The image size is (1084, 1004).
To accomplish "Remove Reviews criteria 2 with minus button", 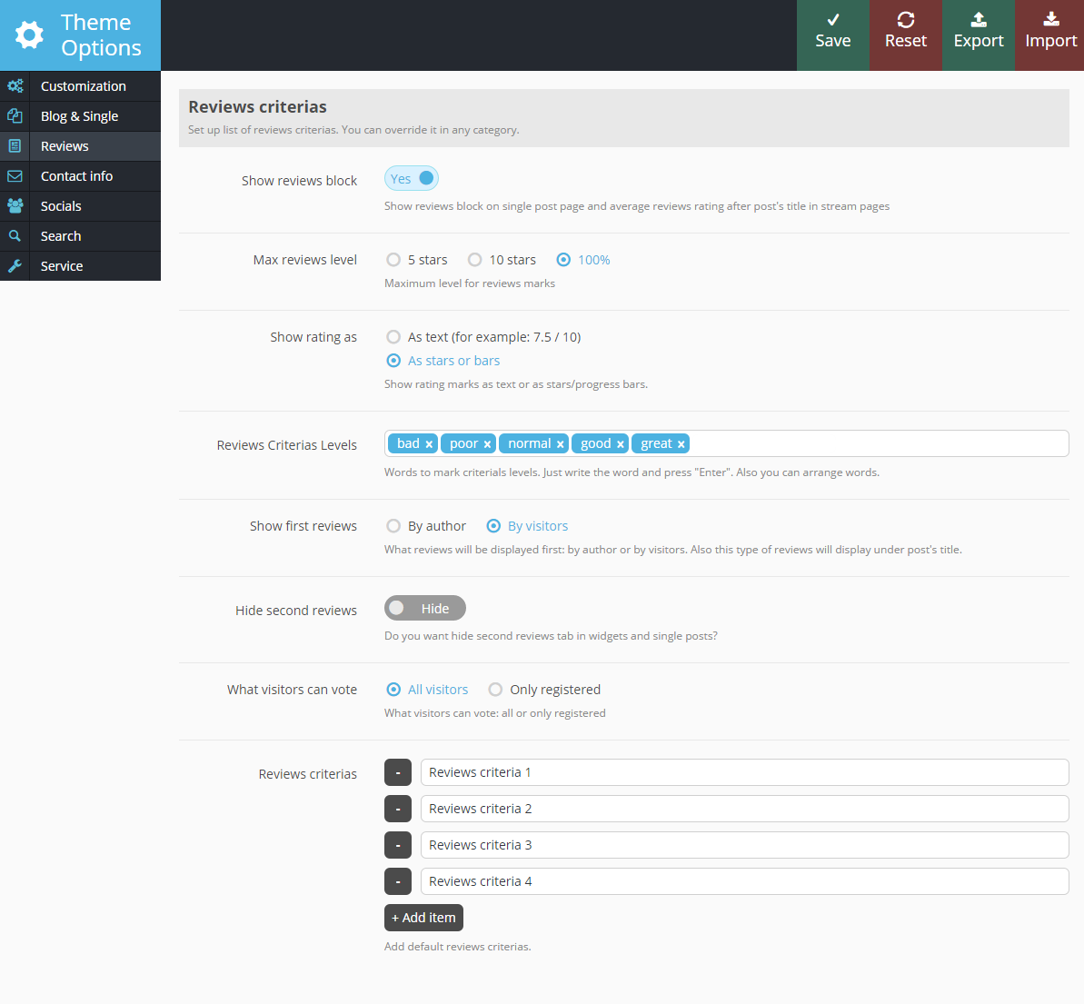I will pos(398,809).
